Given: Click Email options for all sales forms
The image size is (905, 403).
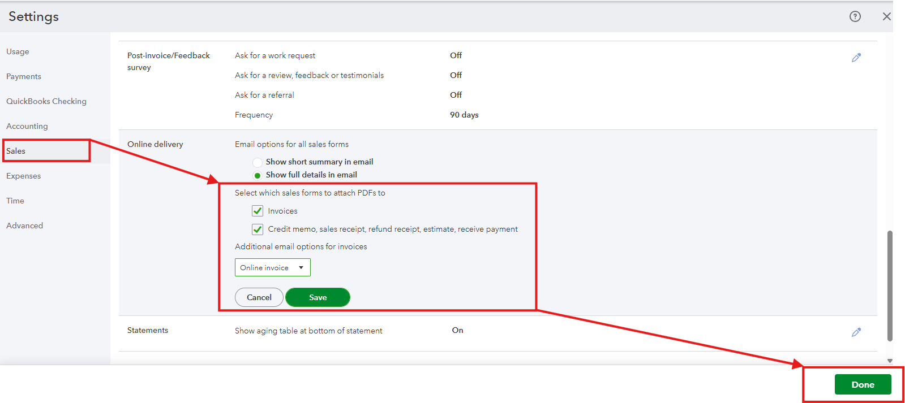Looking at the screenshot, I should tap(291, 144).
